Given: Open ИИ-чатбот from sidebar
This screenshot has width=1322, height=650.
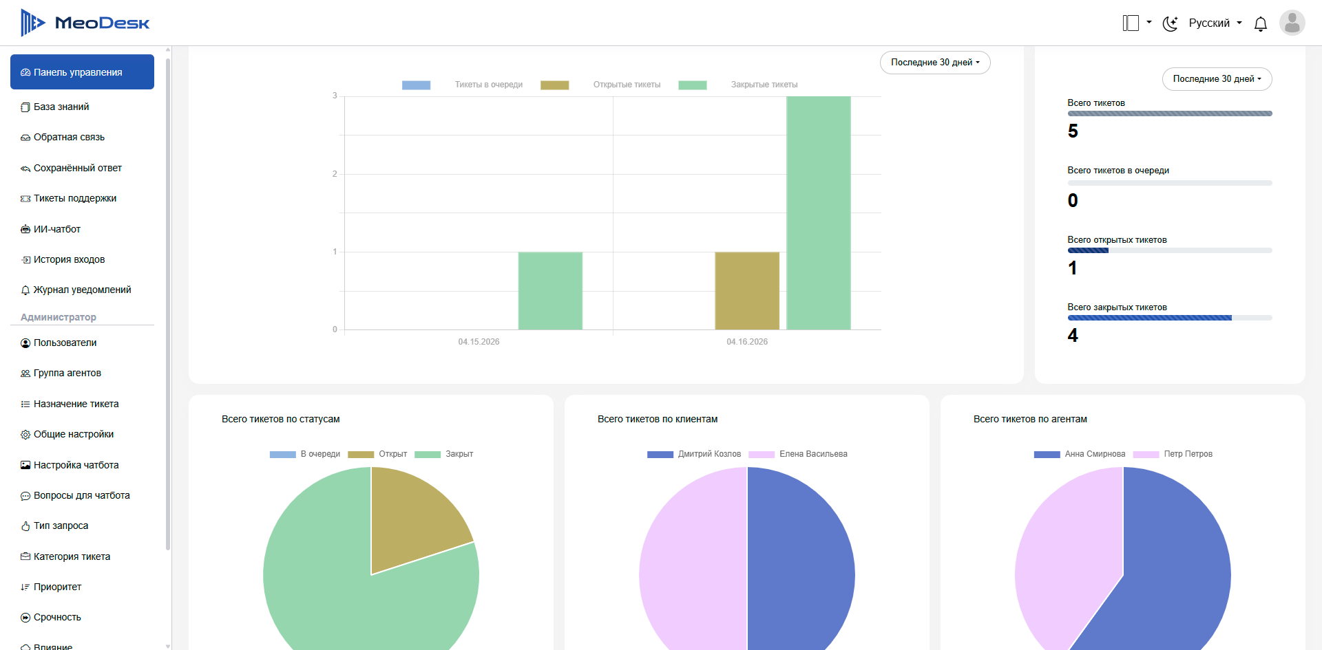Looking at the screenshot, I should tap(57, 229).
